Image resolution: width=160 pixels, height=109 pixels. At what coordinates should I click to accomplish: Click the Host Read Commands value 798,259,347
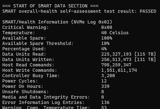pos(116,65)
